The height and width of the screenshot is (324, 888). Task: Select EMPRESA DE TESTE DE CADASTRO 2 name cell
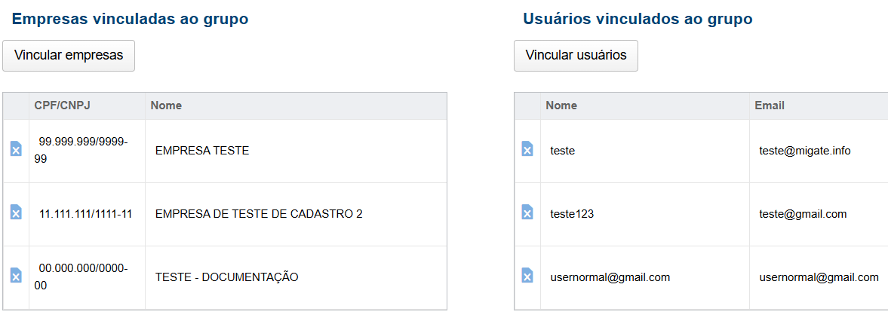tap(259, 214)
